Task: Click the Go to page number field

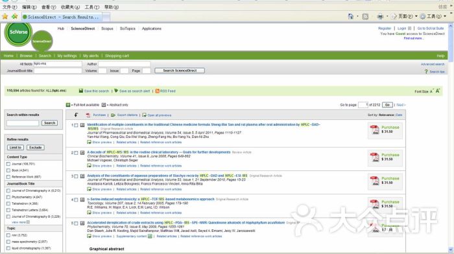Action: point(363,105)
